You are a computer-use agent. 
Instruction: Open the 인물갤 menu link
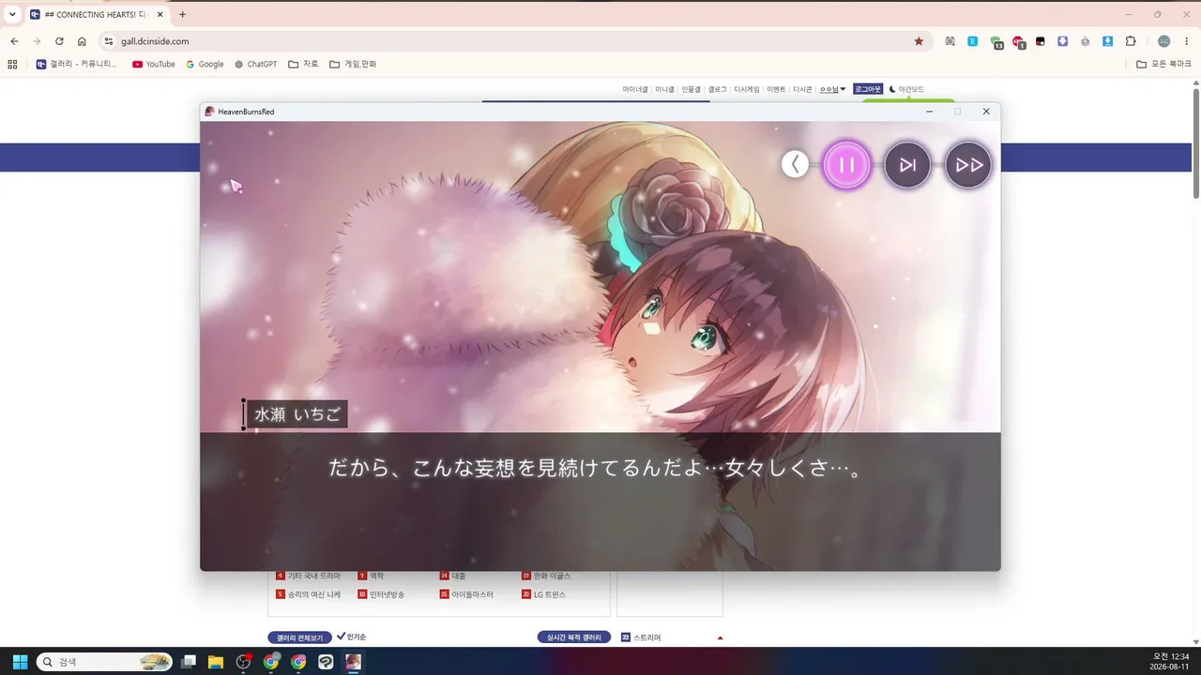pyautogui.click(x=691, y=89)
